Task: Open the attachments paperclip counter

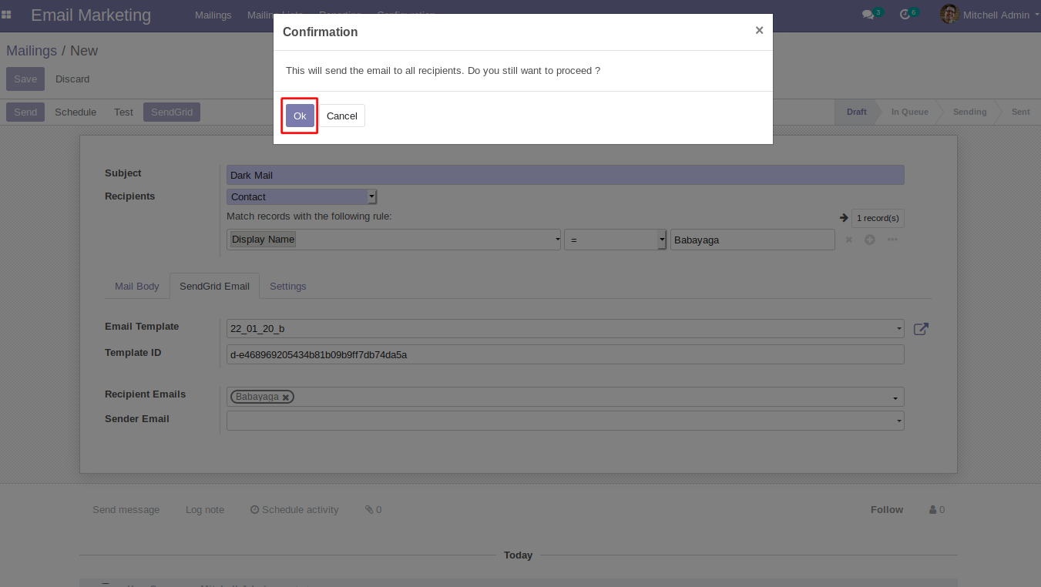Action: tap(373, 510)
